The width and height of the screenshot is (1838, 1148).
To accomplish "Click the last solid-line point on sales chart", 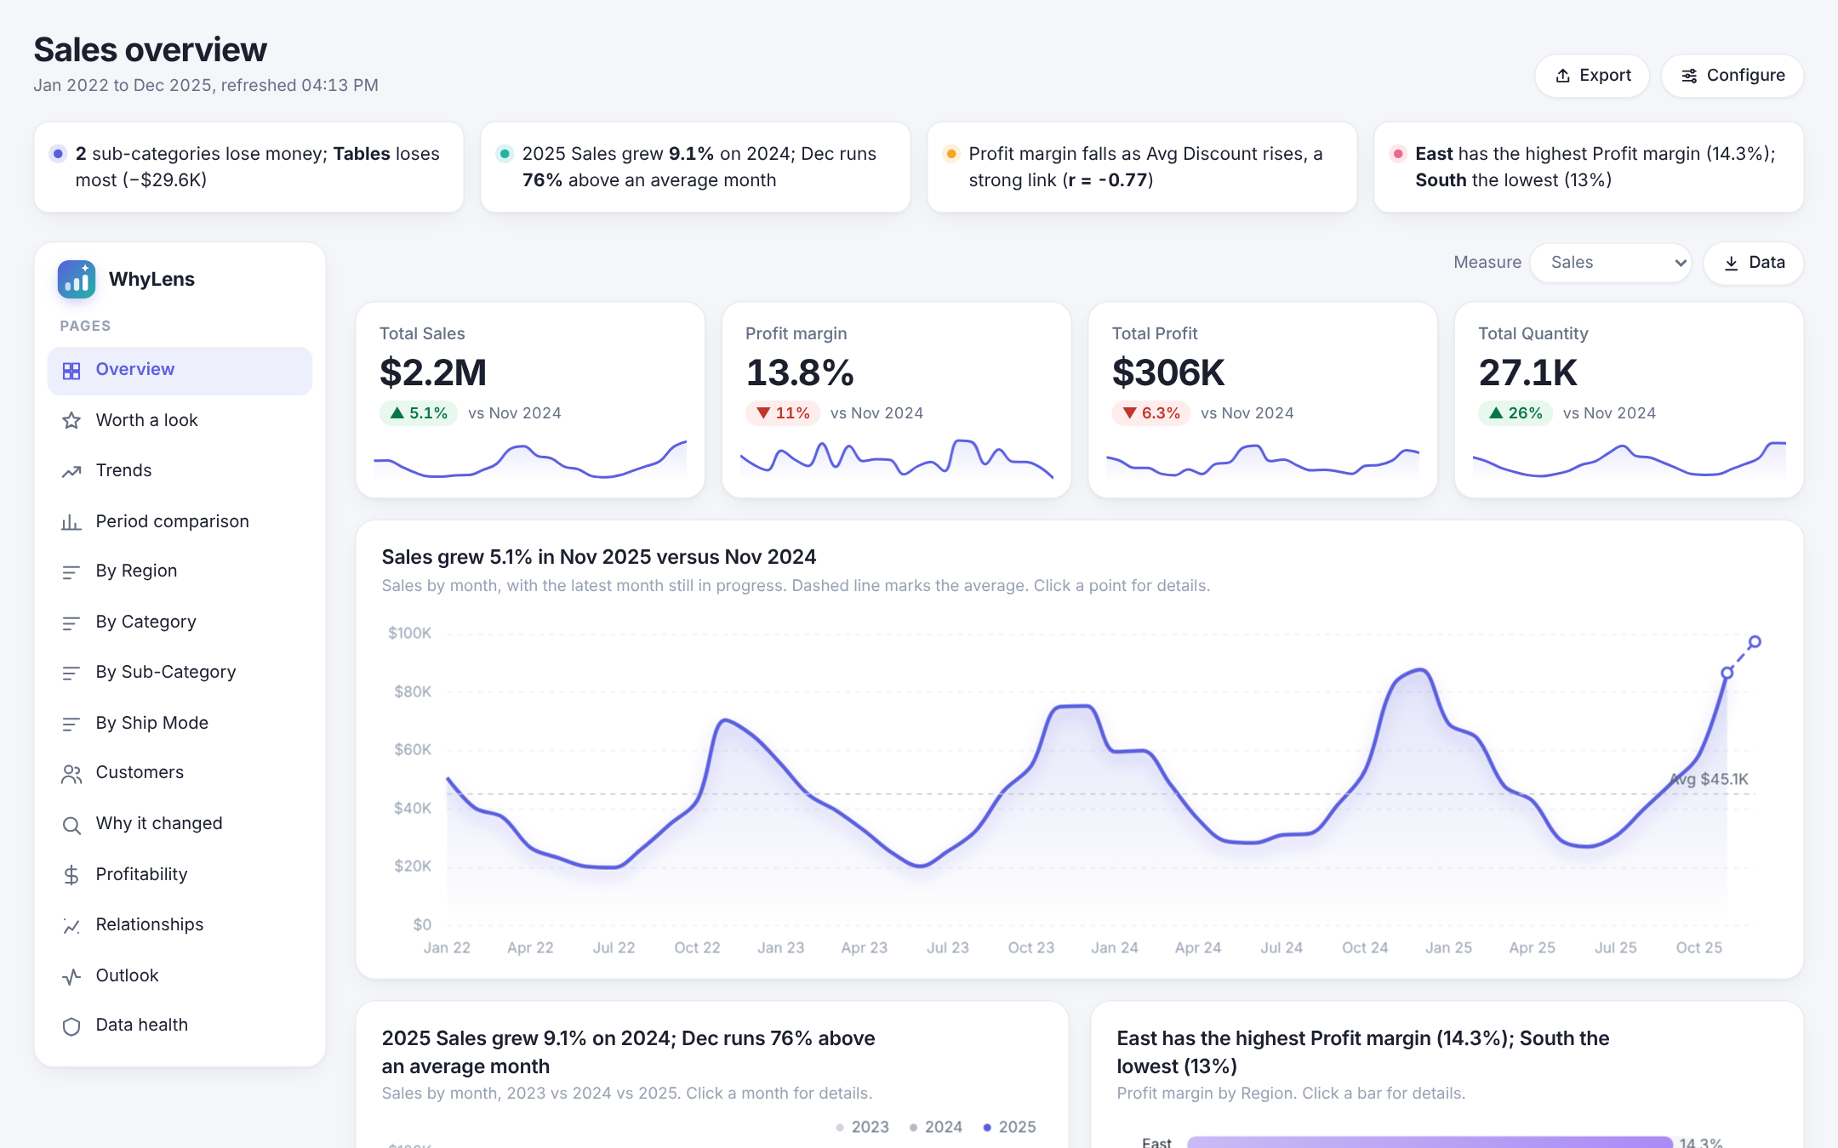I will pyautogui.click(x=1727, y=673).
